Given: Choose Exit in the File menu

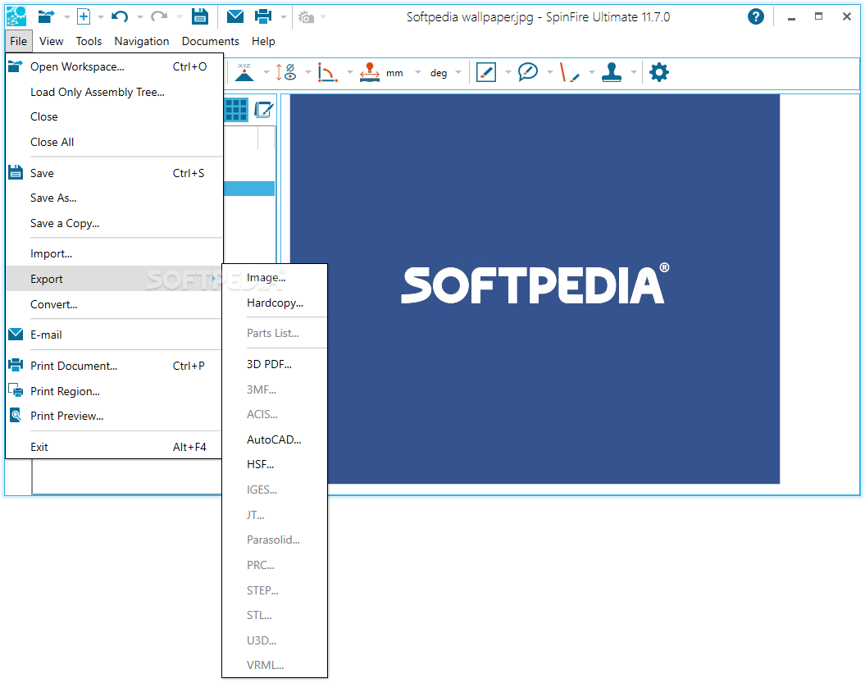Looking at the screenshot, I should point(114,447).
